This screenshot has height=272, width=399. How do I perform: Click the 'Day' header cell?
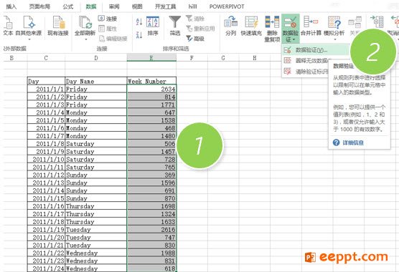(x=46, y=81)
